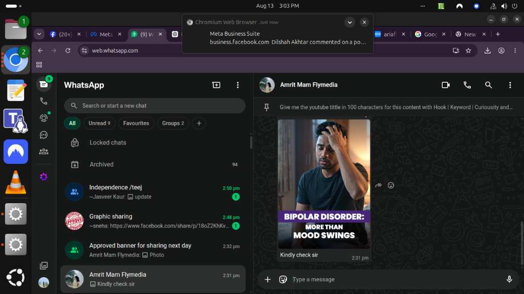Viewport: 524px width, 294px height.
Task: Select the Favourites filter chip
Action: (x=136, y=124)
